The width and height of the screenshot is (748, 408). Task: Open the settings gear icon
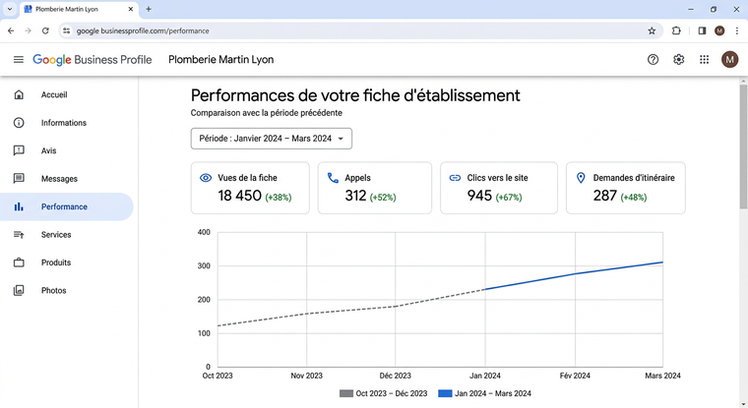click(678, 60)
